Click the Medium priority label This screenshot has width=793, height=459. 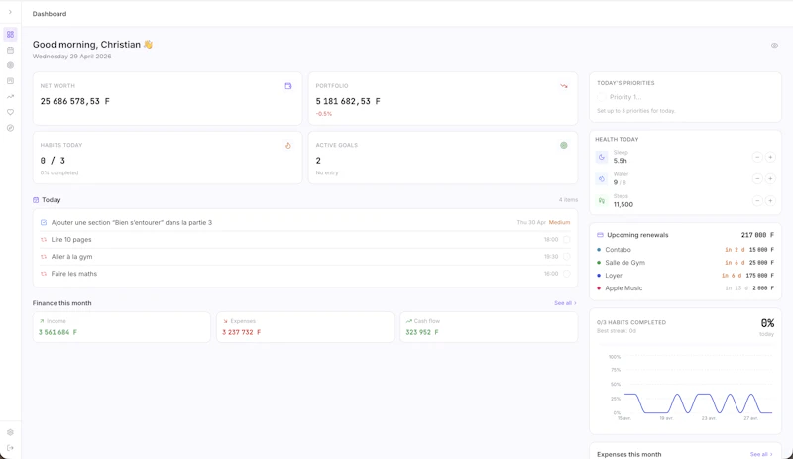[559, 223]
